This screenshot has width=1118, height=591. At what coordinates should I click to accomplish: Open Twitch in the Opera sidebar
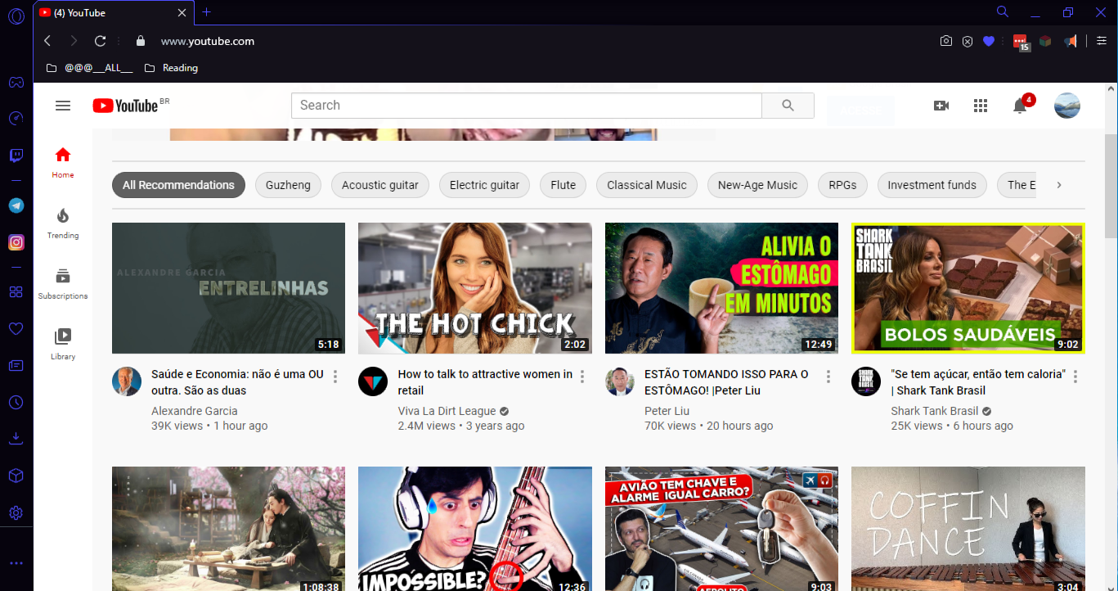coord(16,156)
